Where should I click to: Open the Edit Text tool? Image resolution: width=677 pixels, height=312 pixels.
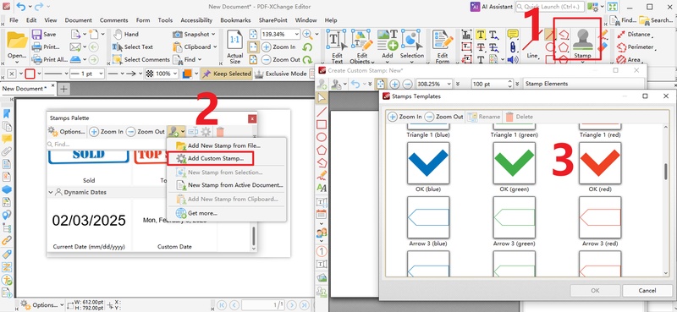click(x=337, y=47)
